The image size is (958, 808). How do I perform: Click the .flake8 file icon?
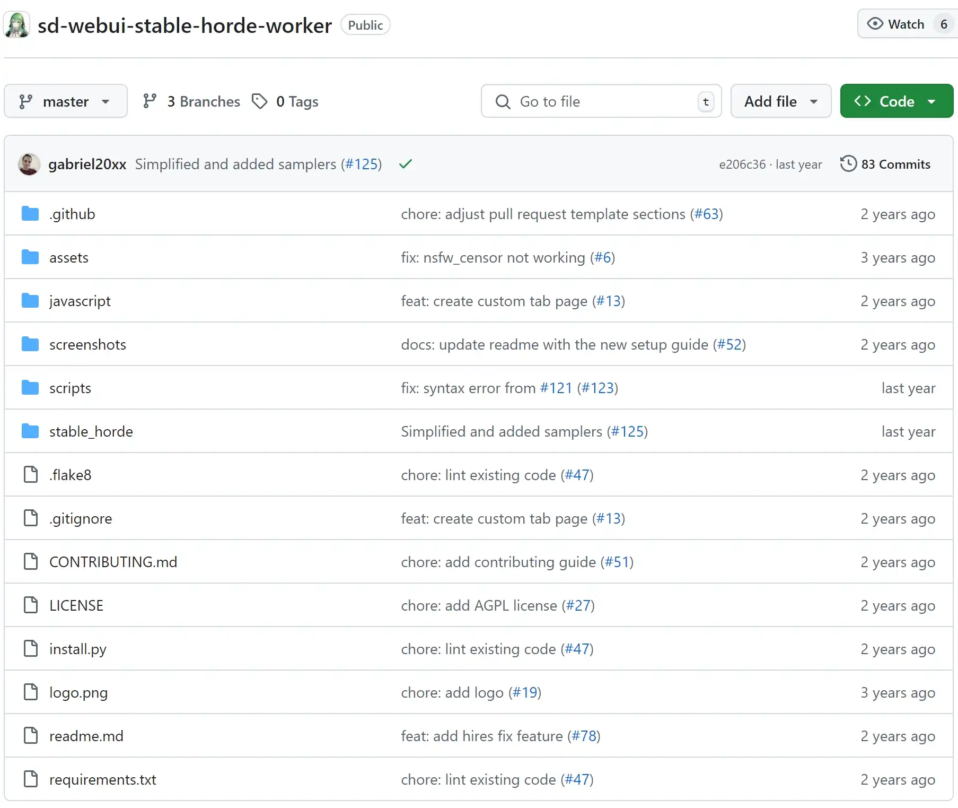[x=31, y=475]
